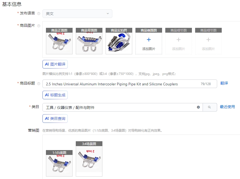The width and height of the screenshot is (240, 179).
Task: Click the help icon beside 商品图片 label
Action: (39, 26)
